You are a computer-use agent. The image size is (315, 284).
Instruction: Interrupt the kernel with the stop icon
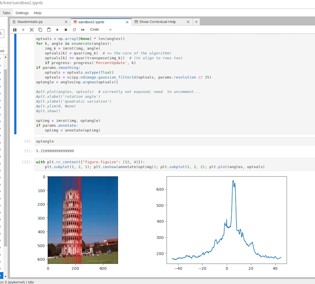click(66, 30)
